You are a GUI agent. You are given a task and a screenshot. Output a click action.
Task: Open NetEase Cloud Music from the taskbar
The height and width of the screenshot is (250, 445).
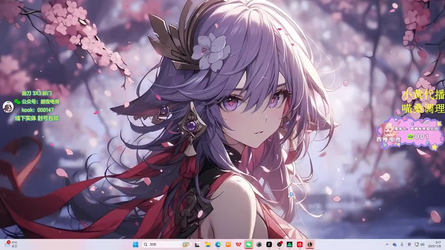point(300,244)
